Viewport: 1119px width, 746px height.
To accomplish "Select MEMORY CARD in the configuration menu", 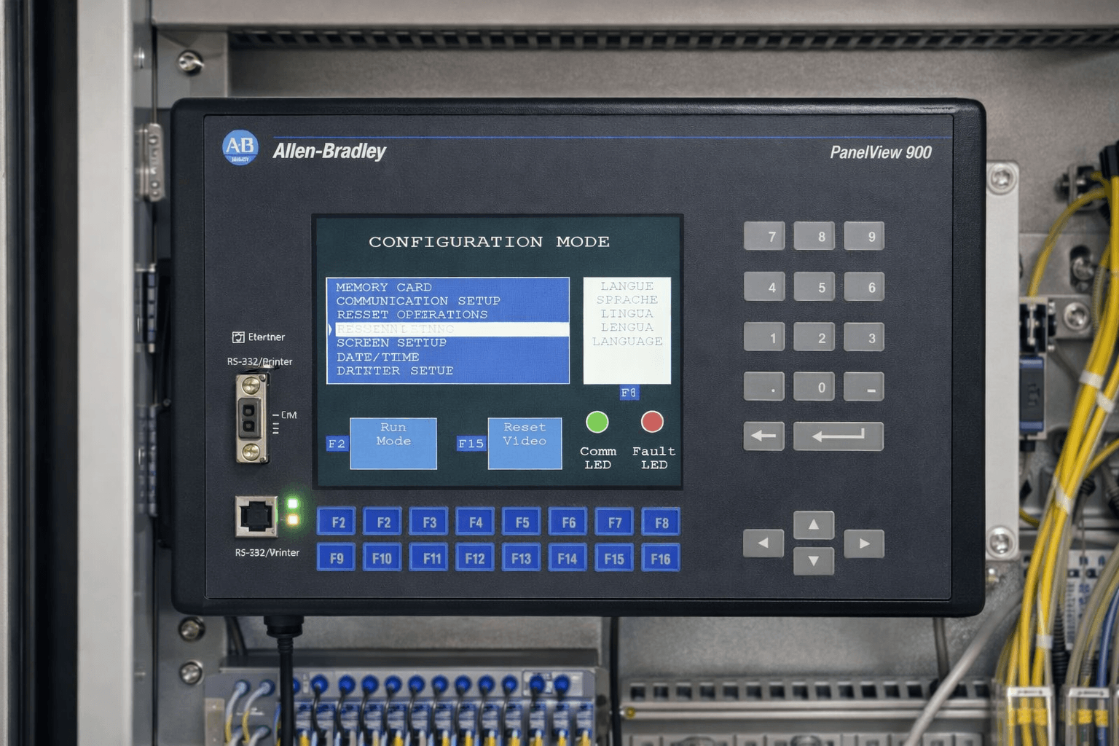I will pos(448,287).
